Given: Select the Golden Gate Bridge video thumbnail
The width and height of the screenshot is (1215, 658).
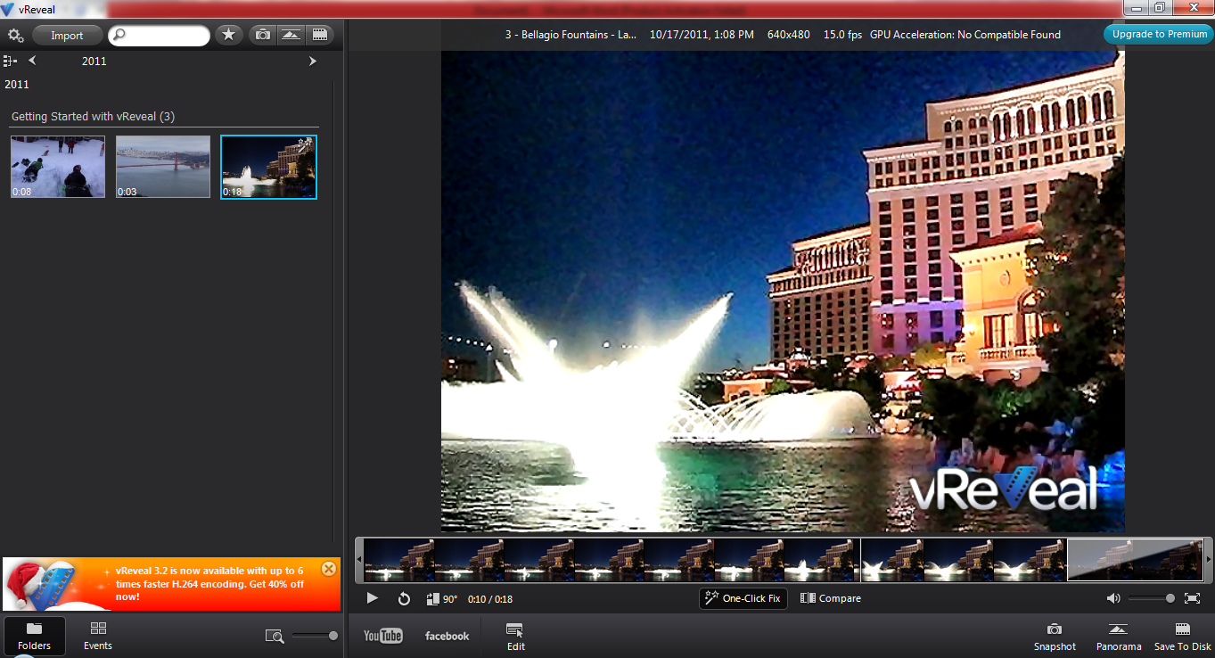Looking at the screenshot, I should pos(163,167).
